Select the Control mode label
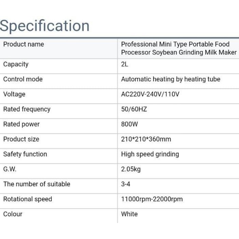Screen dimensions: 239x239 click(23, 79)
